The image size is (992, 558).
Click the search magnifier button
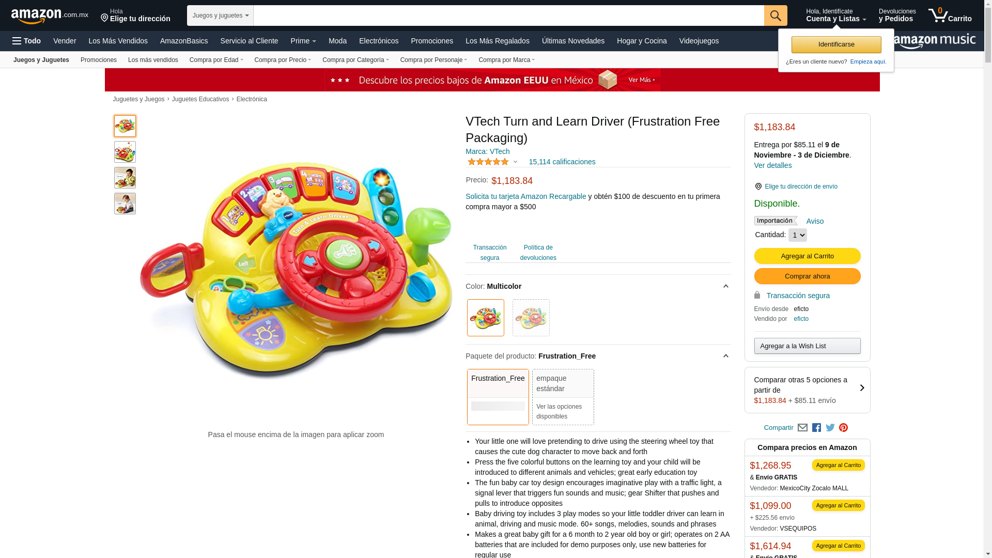click(x=775, y=16)
